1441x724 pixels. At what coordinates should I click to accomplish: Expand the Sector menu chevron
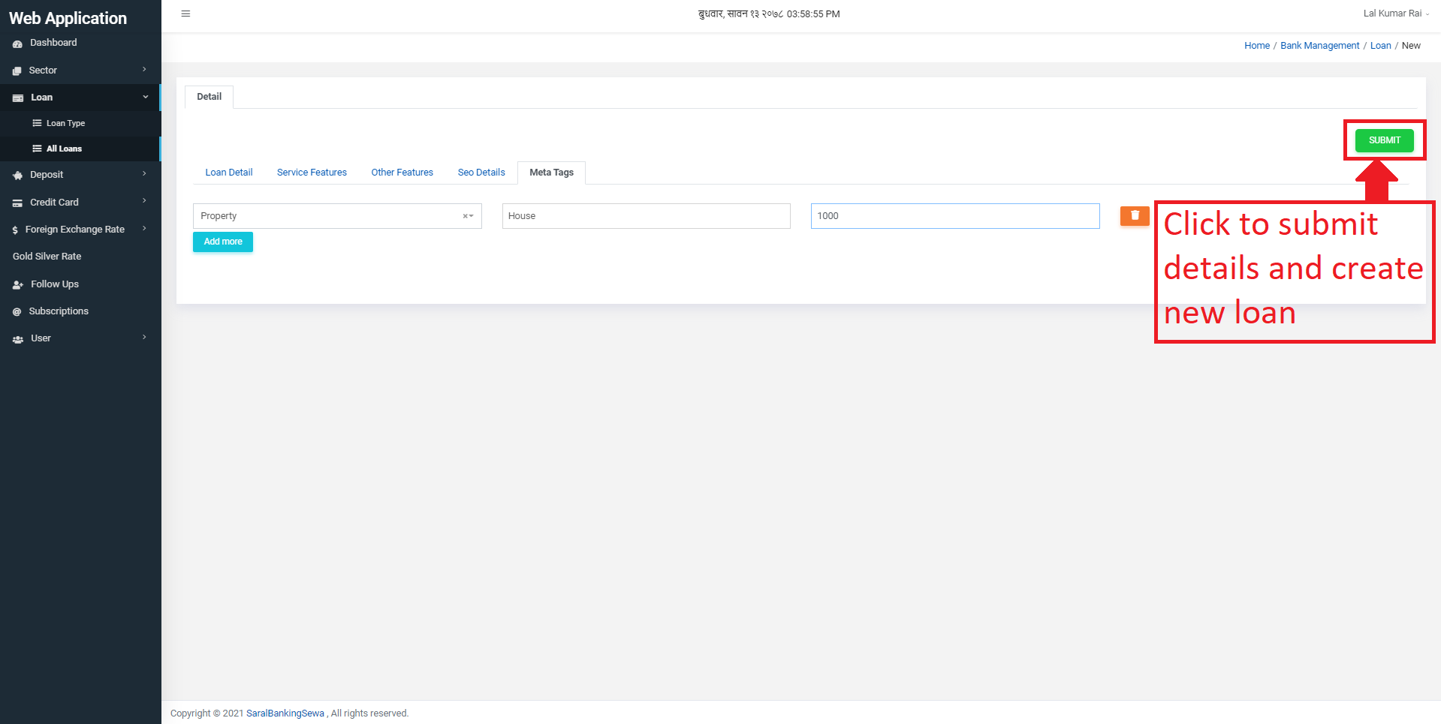pos(145,69)
